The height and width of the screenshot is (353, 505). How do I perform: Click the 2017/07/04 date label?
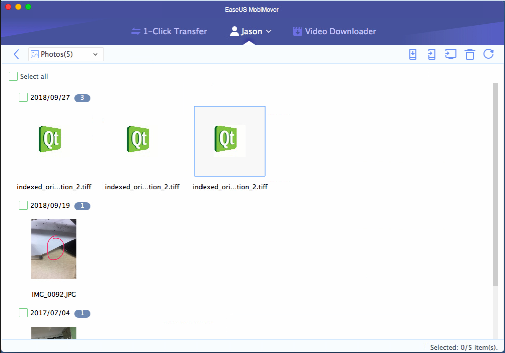50,313
